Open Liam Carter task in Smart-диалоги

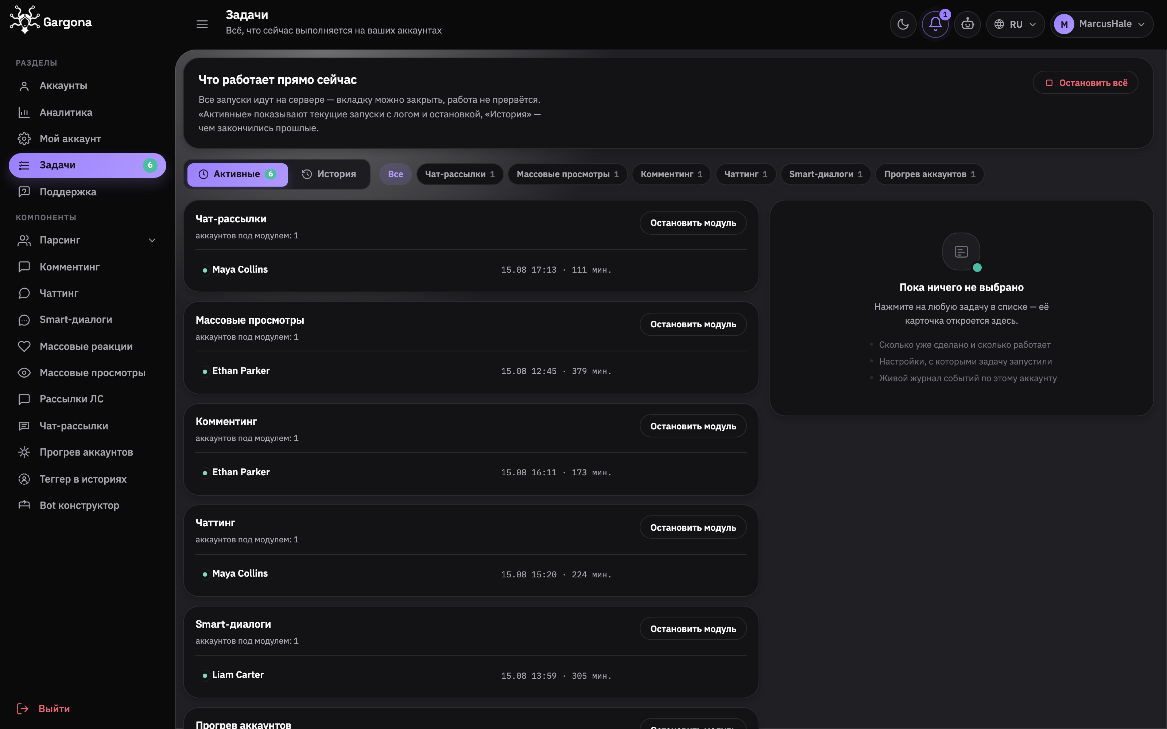click(471, 675)
